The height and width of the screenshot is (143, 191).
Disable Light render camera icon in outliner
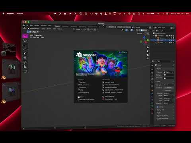[x=173, y=43]
